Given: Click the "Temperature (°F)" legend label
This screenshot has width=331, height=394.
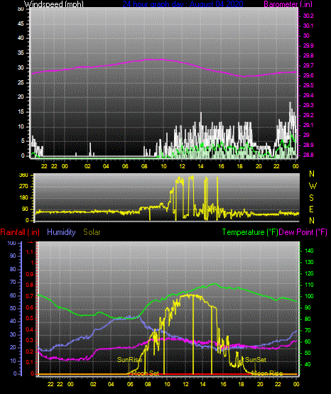Looking at the screenshot, I should [x=250, y=232].
